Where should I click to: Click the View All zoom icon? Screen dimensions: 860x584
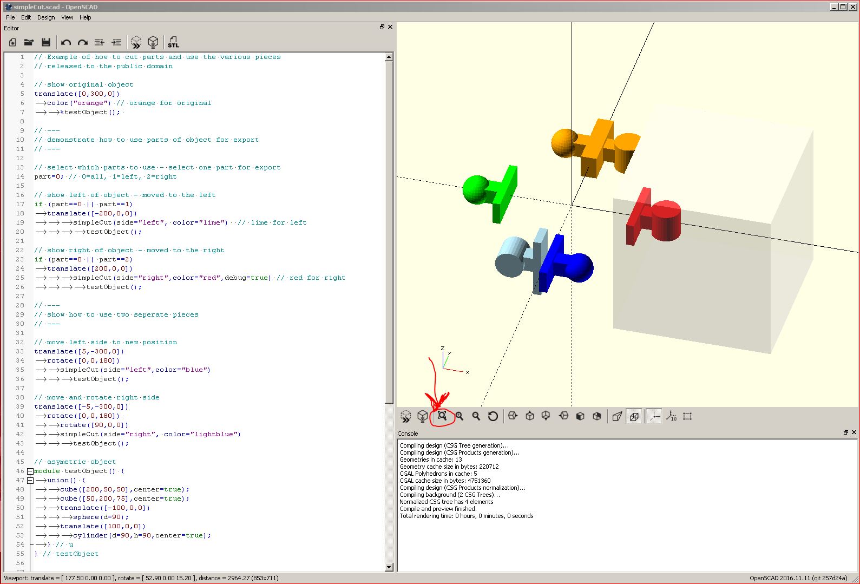tap(442, 416)
